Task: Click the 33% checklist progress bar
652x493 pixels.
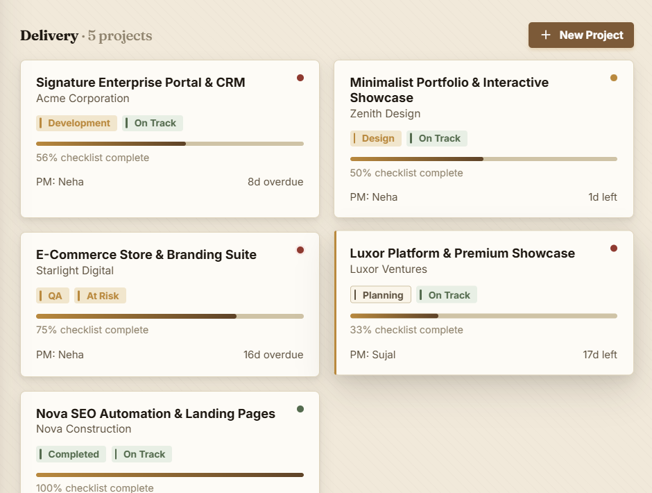Action: (x=483, y=316)
